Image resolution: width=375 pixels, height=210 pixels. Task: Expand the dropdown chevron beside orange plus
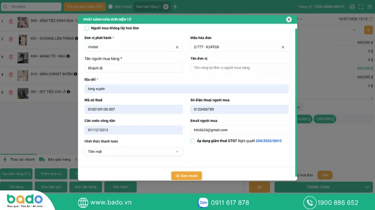click(x=354, y=30)
